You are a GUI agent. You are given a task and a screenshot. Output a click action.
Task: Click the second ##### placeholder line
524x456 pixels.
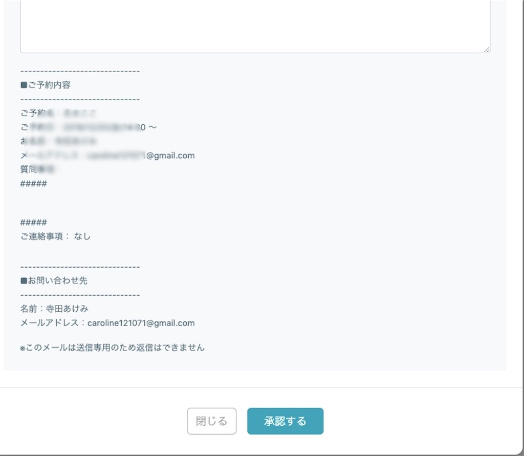click(33, 222)
